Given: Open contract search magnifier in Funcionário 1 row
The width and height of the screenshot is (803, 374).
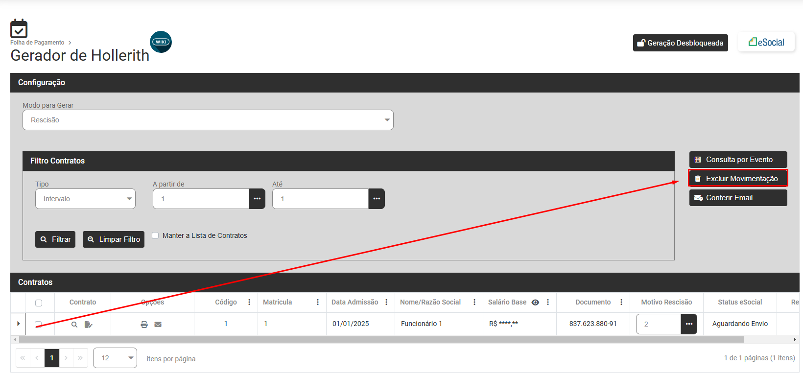Looking at the screenshot, I should pos(74,324).
